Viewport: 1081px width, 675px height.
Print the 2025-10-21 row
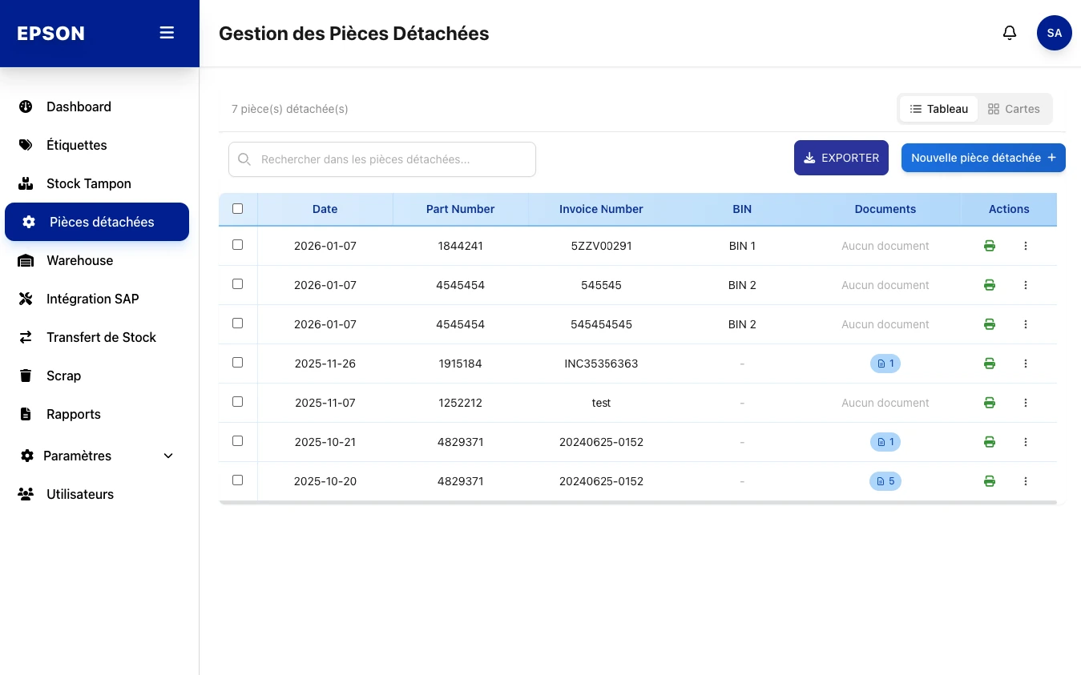point(990,442)
